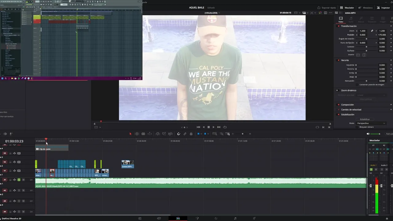Check Conservar posición de imagen
Screen dimensions: 393x221
[357, 85]
